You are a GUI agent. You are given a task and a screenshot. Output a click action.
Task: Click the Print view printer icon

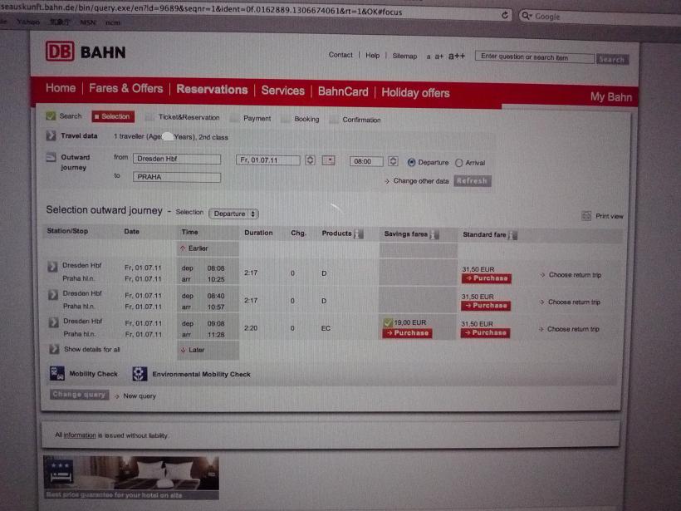(585, 215)
